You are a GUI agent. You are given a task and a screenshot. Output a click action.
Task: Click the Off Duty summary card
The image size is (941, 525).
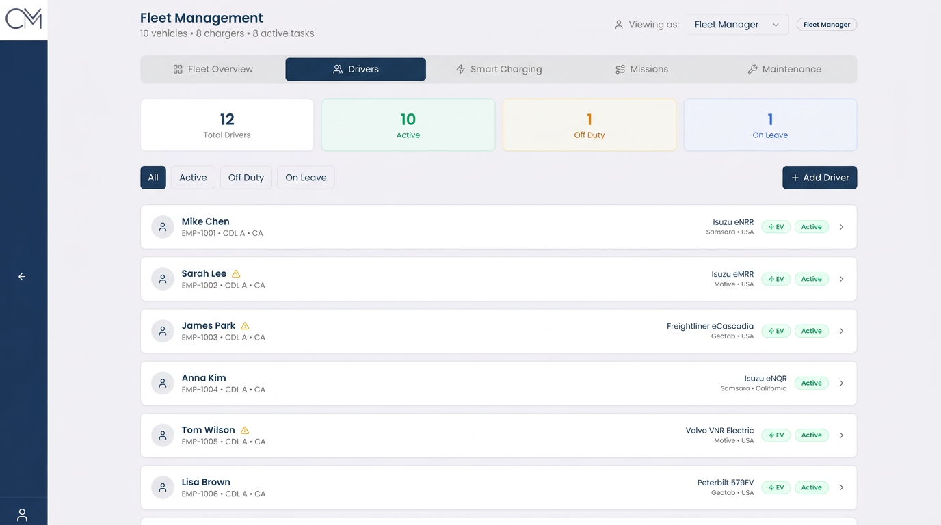(589, 125)
